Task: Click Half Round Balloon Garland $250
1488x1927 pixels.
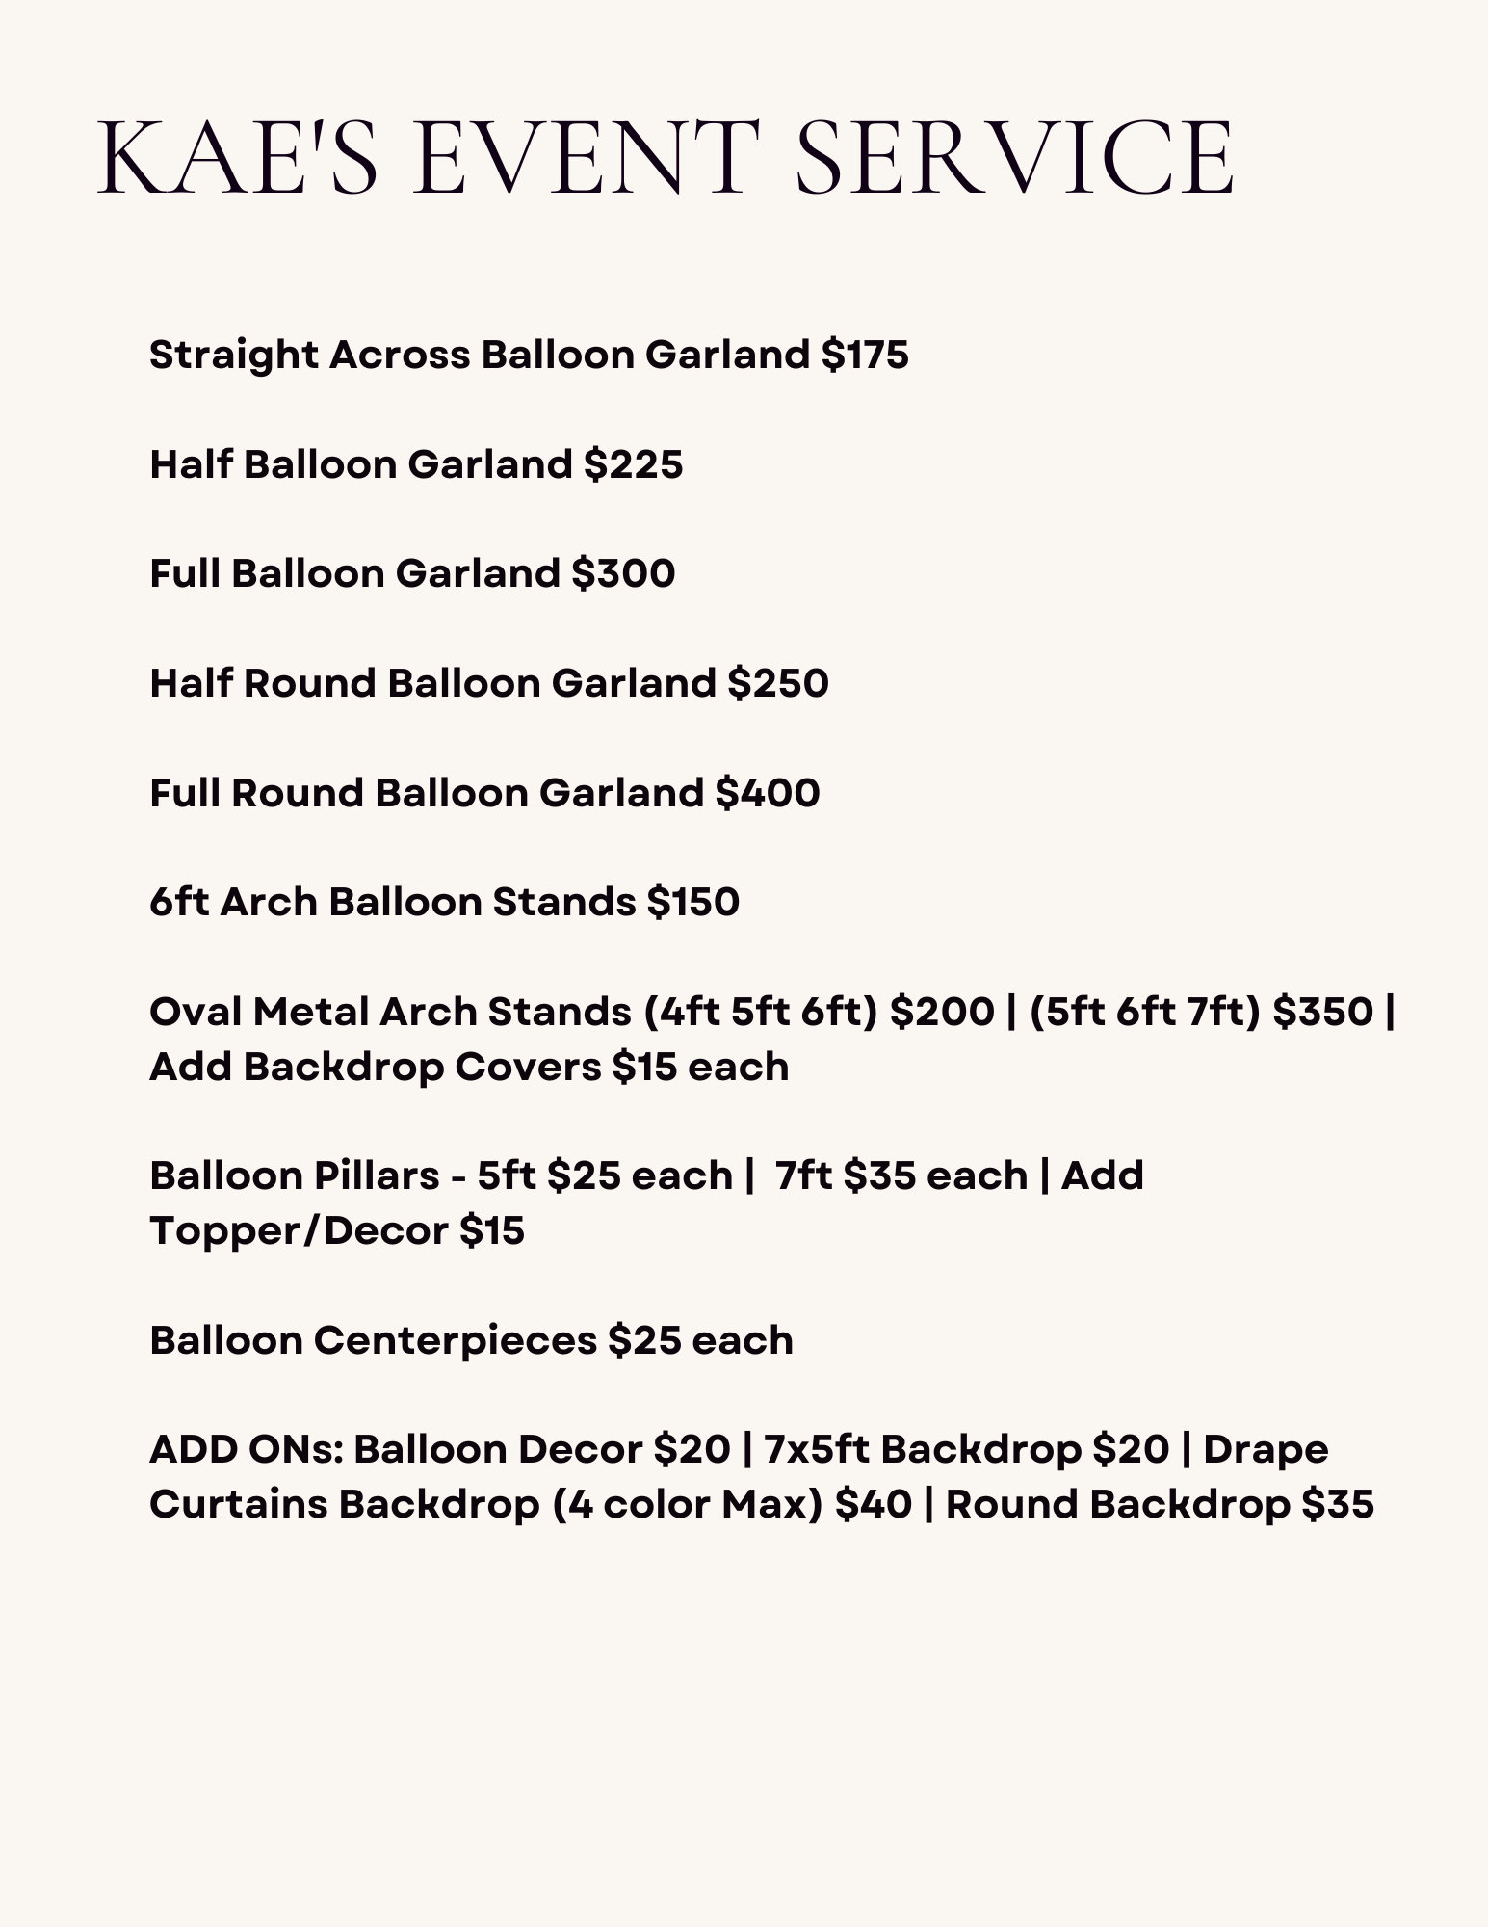Action: pos(488,683)
